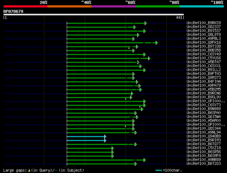Image resolution: width=227 pixels, height=173 pixels.
Task: Click the arrowhead at the end of UniRef100_C5YUS6 bar
Action: [x=149, y=59]
